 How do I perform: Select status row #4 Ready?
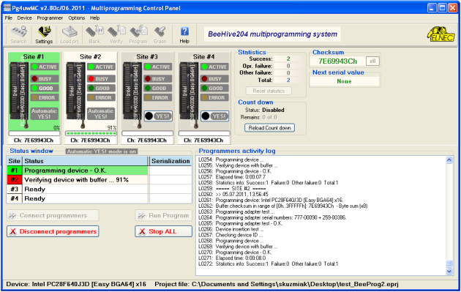[99, 199]
